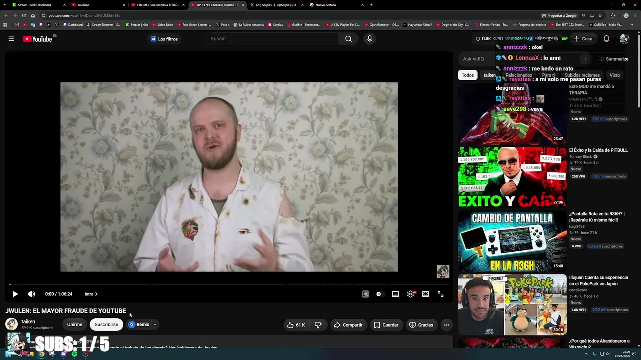The height and width of the screenshot is (360, 641).
Task: Select the Relacionados filter chip
Action: (x=519, y=75)
